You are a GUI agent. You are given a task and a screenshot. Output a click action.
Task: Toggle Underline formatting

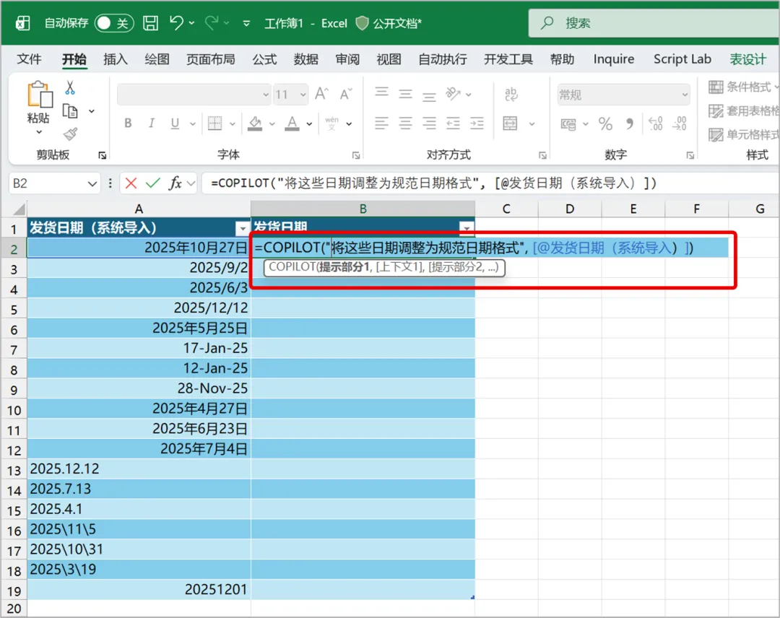point(175,123)
